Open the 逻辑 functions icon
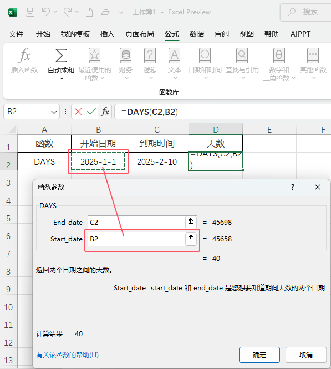This screenshot has width=331, height=369. (x=150, y=55)
